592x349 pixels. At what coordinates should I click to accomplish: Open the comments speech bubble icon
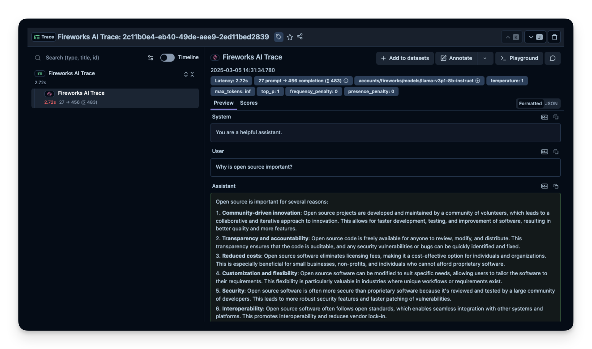point(553,58)
